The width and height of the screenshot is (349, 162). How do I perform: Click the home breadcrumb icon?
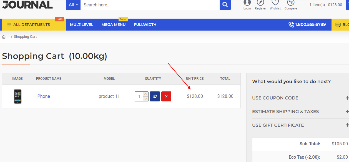click(4, 37)
